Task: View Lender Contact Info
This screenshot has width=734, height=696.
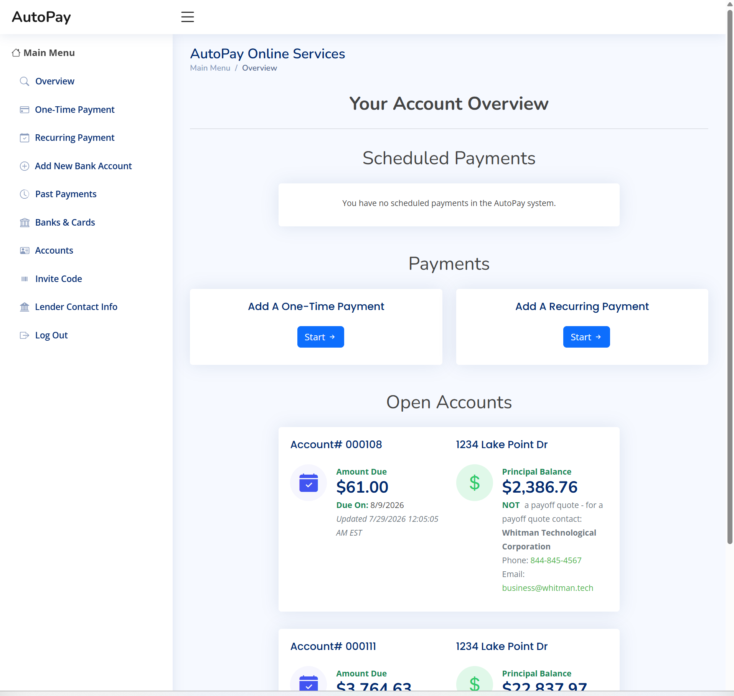Action: 76,307
